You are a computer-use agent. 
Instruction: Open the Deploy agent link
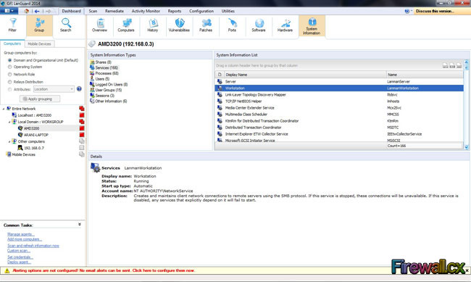19,262
